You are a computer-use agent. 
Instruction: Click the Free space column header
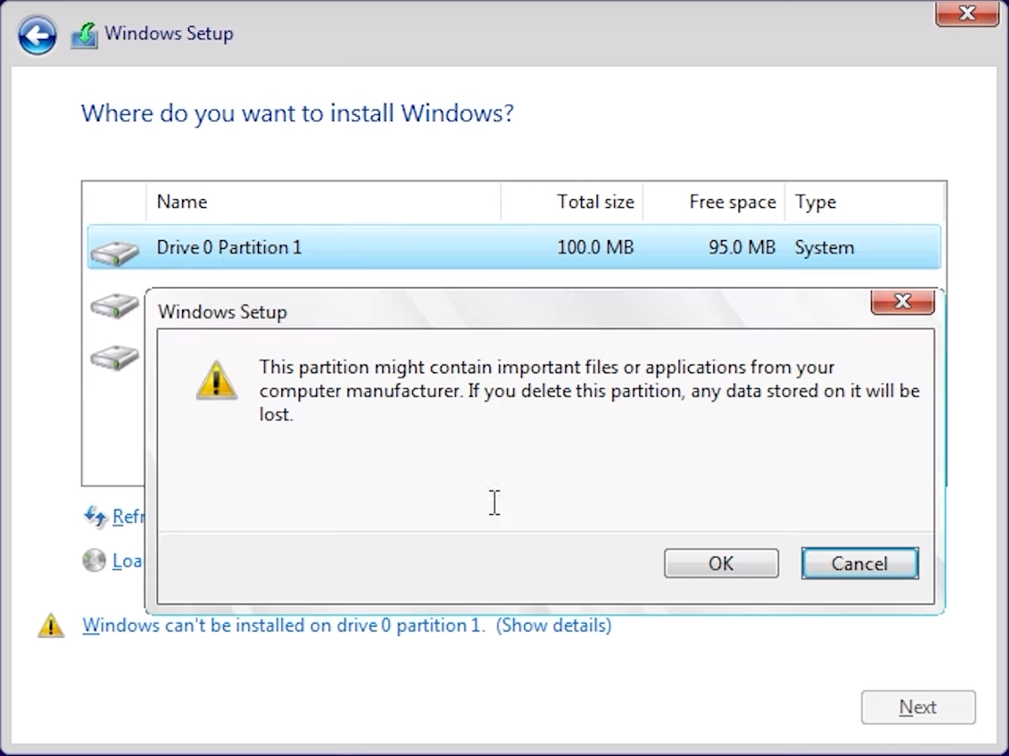pos(732,202)
